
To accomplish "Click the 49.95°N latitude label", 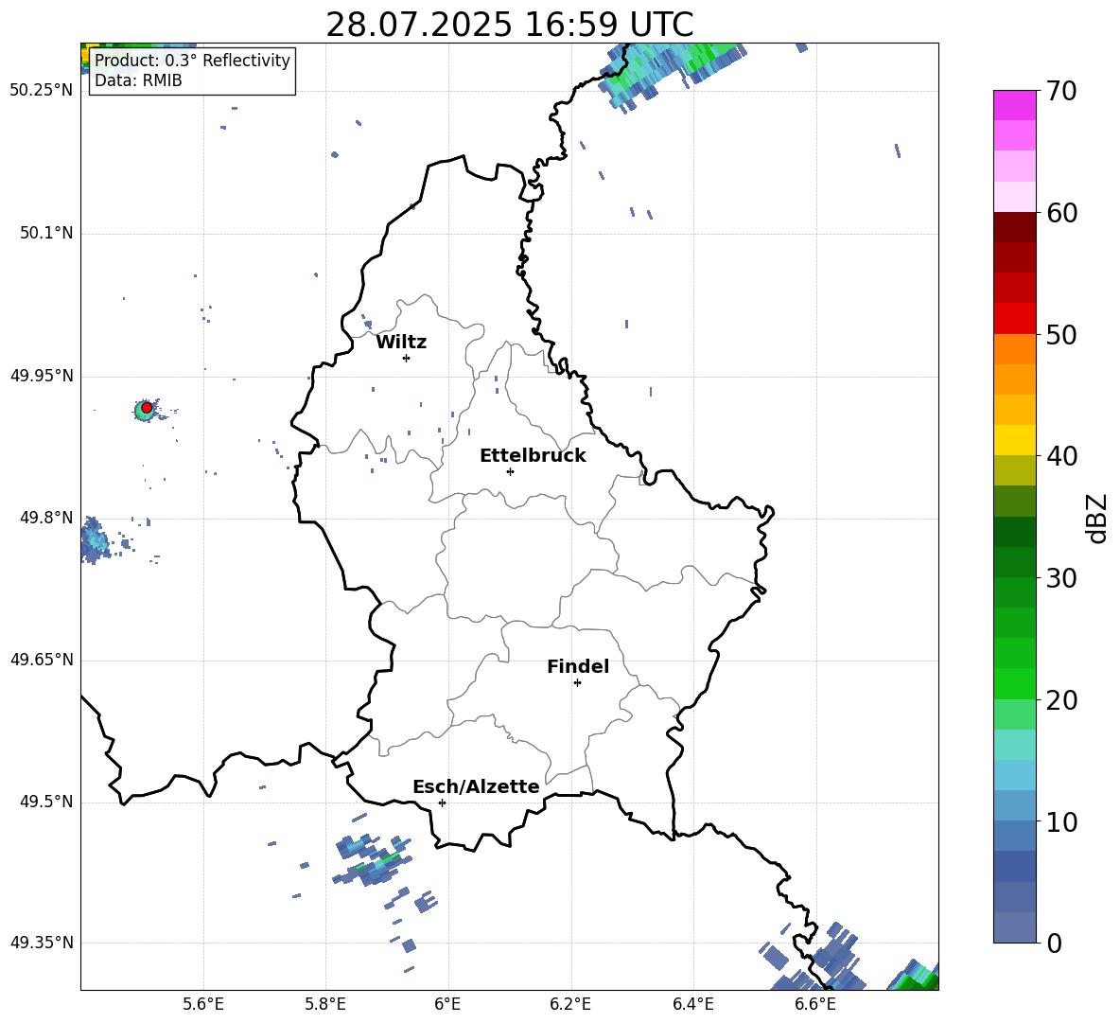I will [x=42, y=376].
